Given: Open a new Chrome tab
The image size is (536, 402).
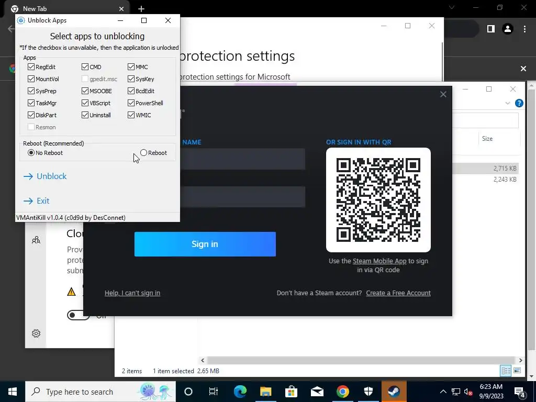Looking at the screenshot, I should click(141, 9).
